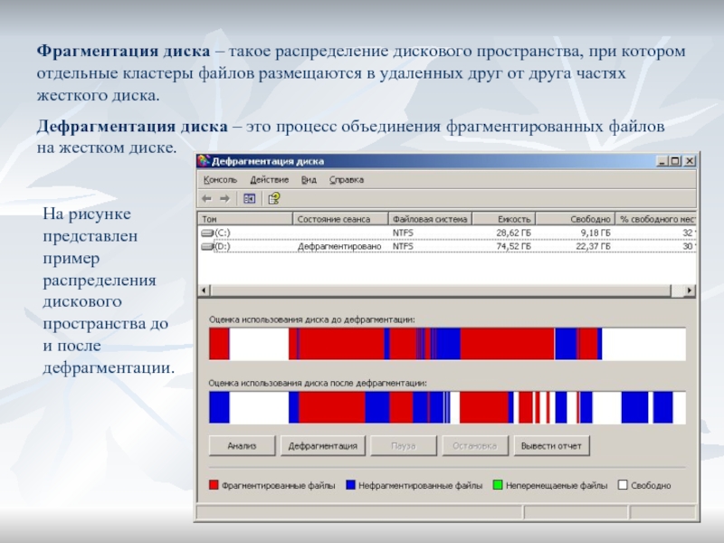Open the Help toolbar icon
This screenshot has height=543, width=724.
coord(274,198)
